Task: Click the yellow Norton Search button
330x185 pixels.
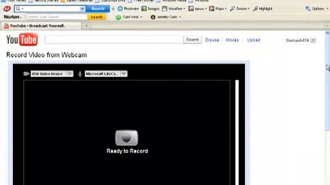Action: 96,17
